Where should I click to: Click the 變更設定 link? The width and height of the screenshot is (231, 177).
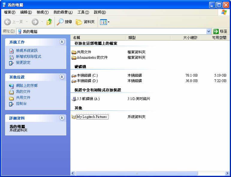point(23,62)
